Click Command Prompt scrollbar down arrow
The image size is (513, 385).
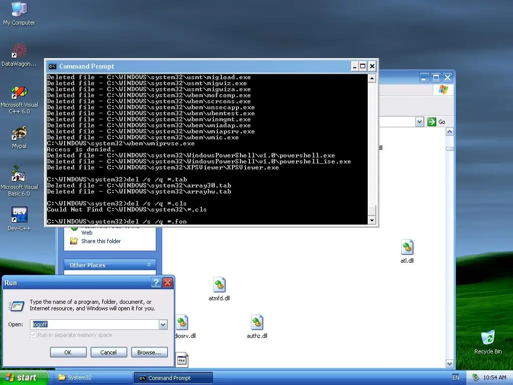point(372,221)
